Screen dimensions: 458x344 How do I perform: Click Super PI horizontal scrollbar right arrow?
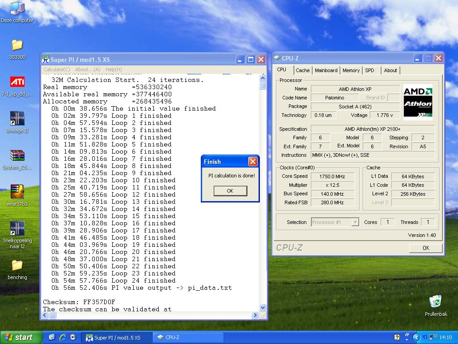(x=255, y=315)
